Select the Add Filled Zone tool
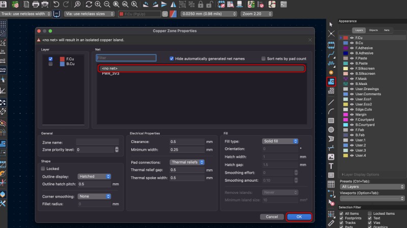Viewport: 407px width, 228px height. coord(331,81)
